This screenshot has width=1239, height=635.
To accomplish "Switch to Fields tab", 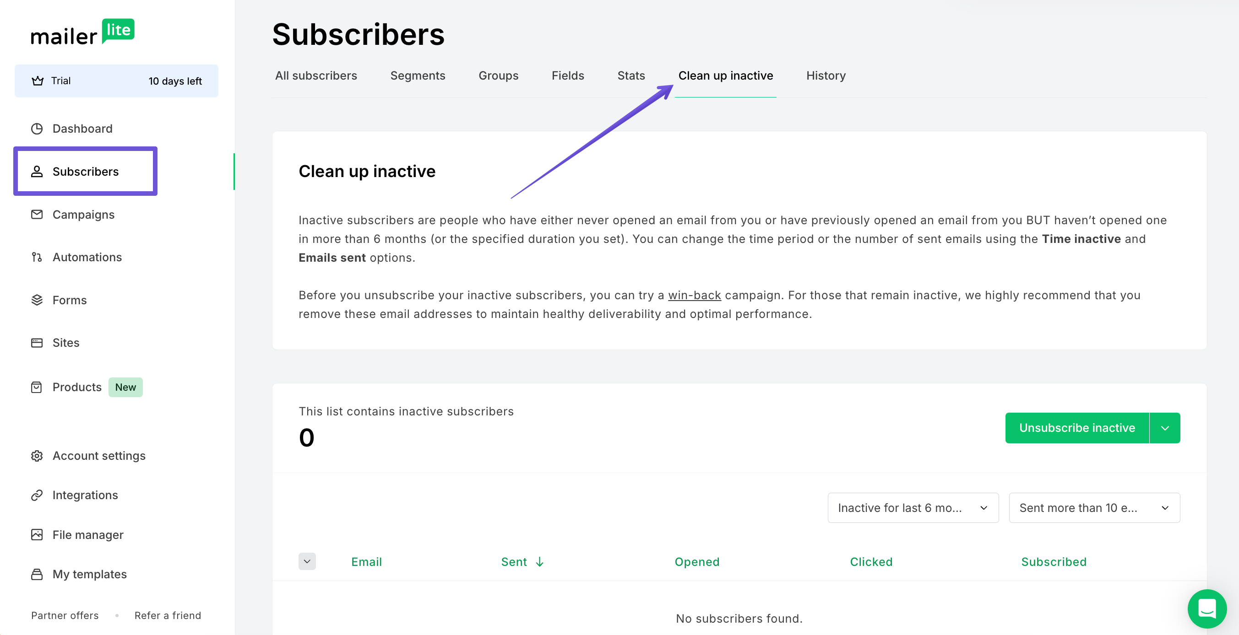I will [568, 75].
